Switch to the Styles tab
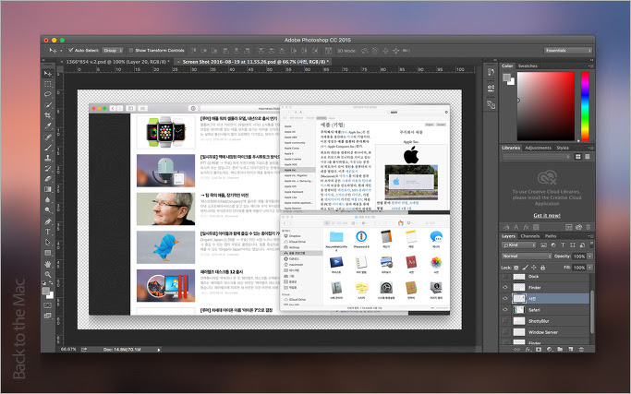 click(563, 148)
